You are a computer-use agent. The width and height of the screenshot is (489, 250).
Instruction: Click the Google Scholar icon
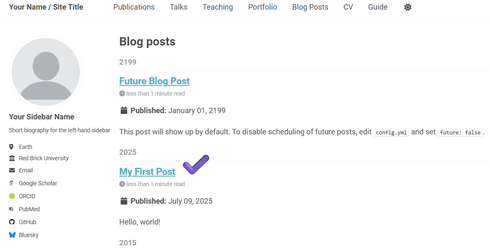pos(12,183)
